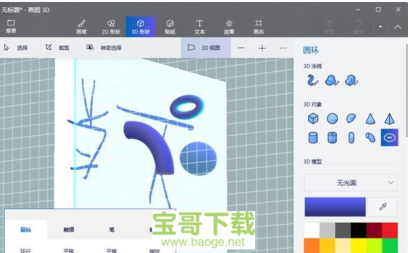The image size is (408, 253).
Task: Pick the cube 3D object
Action: pyautogui.click(x=313, y=118)
